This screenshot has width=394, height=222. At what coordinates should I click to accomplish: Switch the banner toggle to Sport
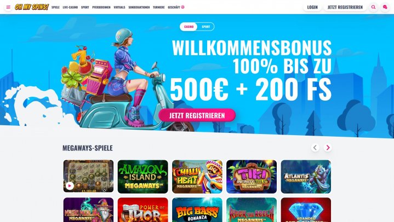pyautogui.click(x=206, y=27)
